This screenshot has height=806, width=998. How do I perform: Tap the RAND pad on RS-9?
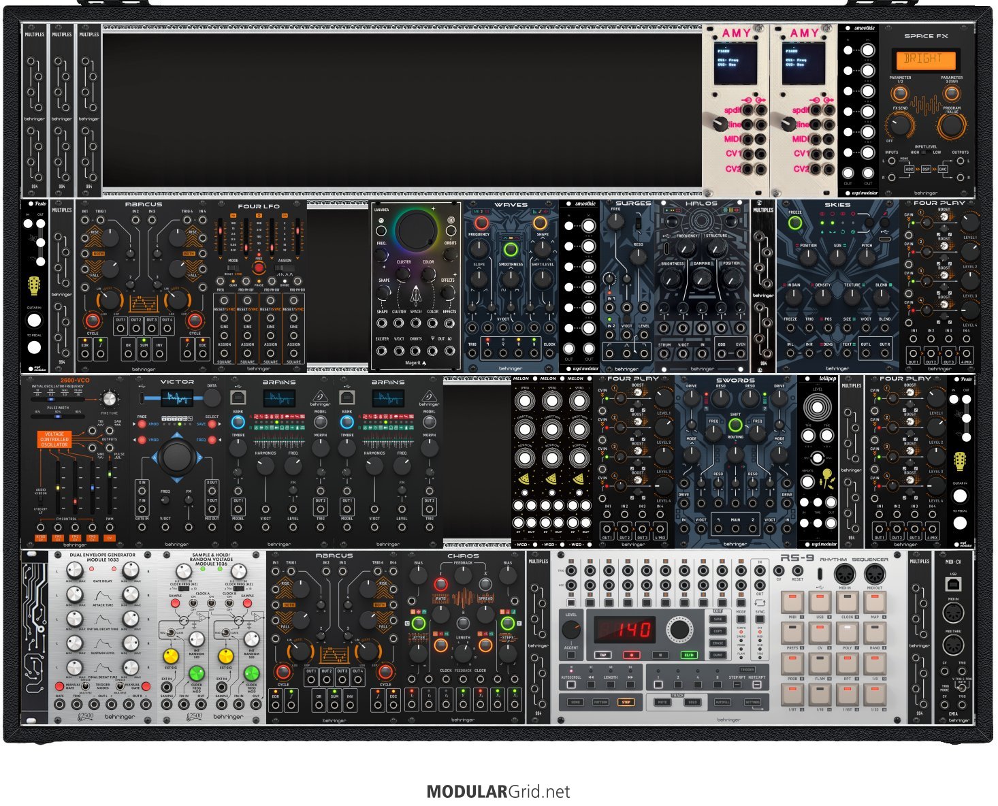[x=874, y=634]
